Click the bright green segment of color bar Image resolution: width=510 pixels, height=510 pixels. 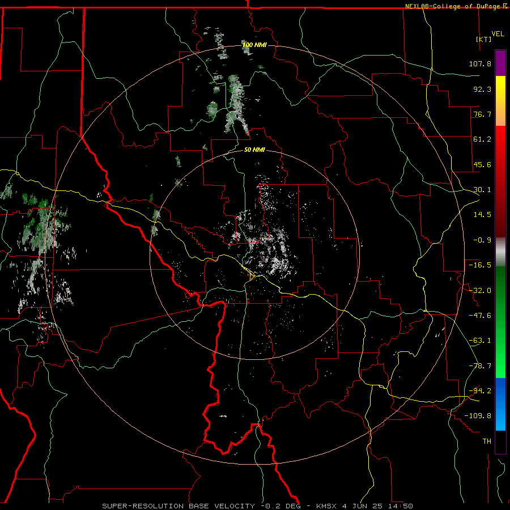pyautogui.click(x=500, y=322)
